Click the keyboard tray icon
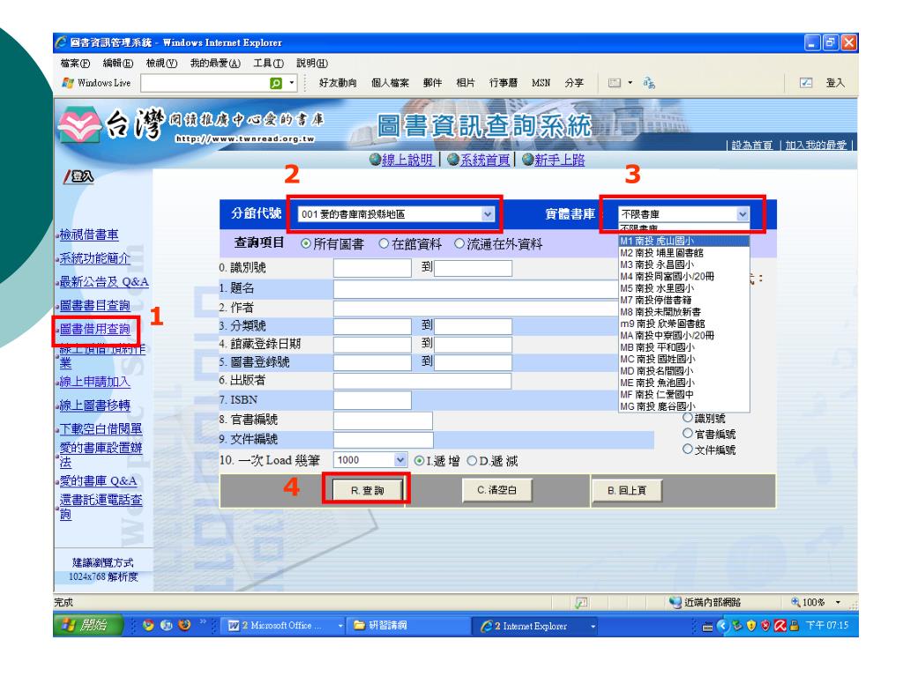This screenshot has height=677, width=903. 708,627
